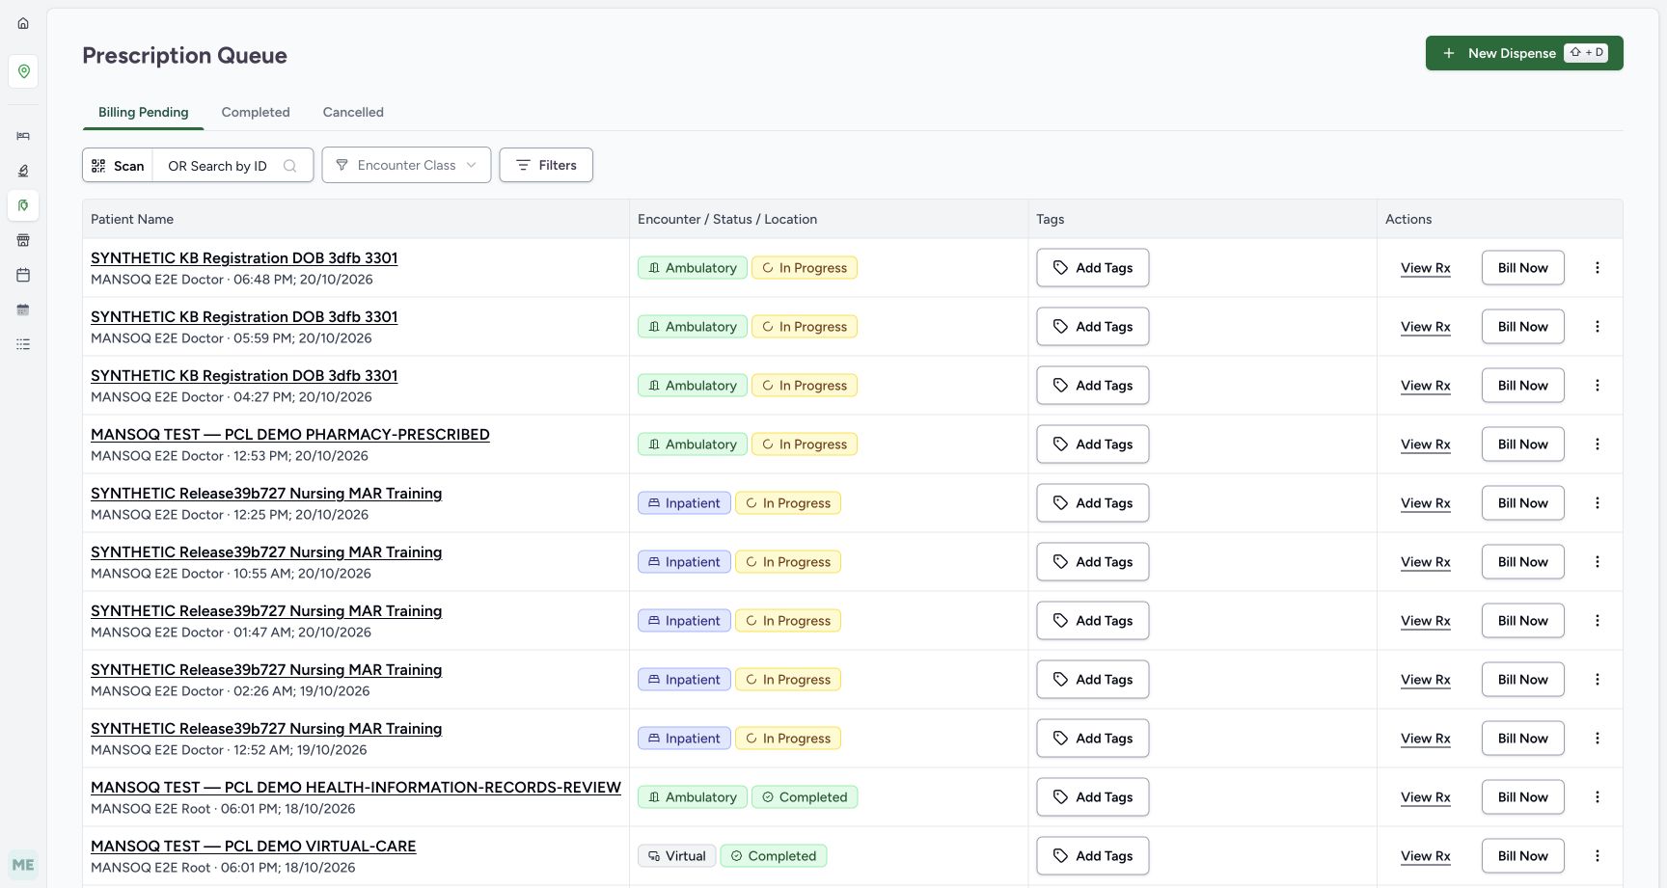Open the list icon in the sidebar
Image resolution: width=1667 pixels, height=888 pixels.
tap(23, 344)
